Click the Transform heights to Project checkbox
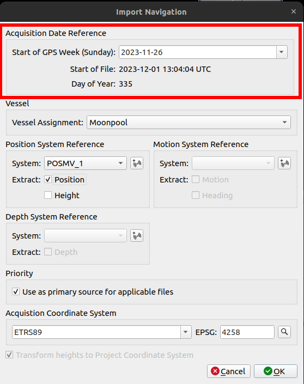The height and width of the screenshot is (384, 304). coord(9,355)
